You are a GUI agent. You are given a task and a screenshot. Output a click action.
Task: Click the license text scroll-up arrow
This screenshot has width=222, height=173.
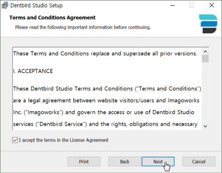[205, 51]
